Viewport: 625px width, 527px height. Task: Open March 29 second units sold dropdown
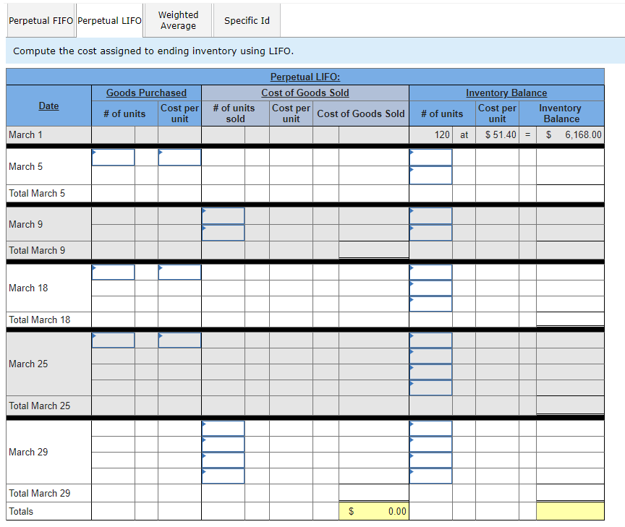[x=224, y=444]
